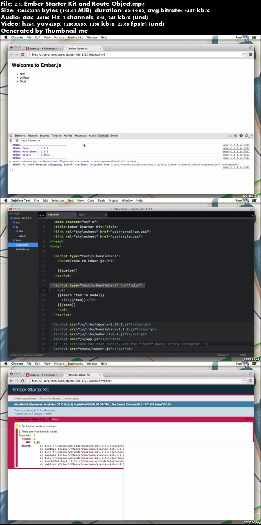The height and width of the screenshot is (525, 261).
Task: Open DevTools settings gear icon
Action: tap(241, 135)
